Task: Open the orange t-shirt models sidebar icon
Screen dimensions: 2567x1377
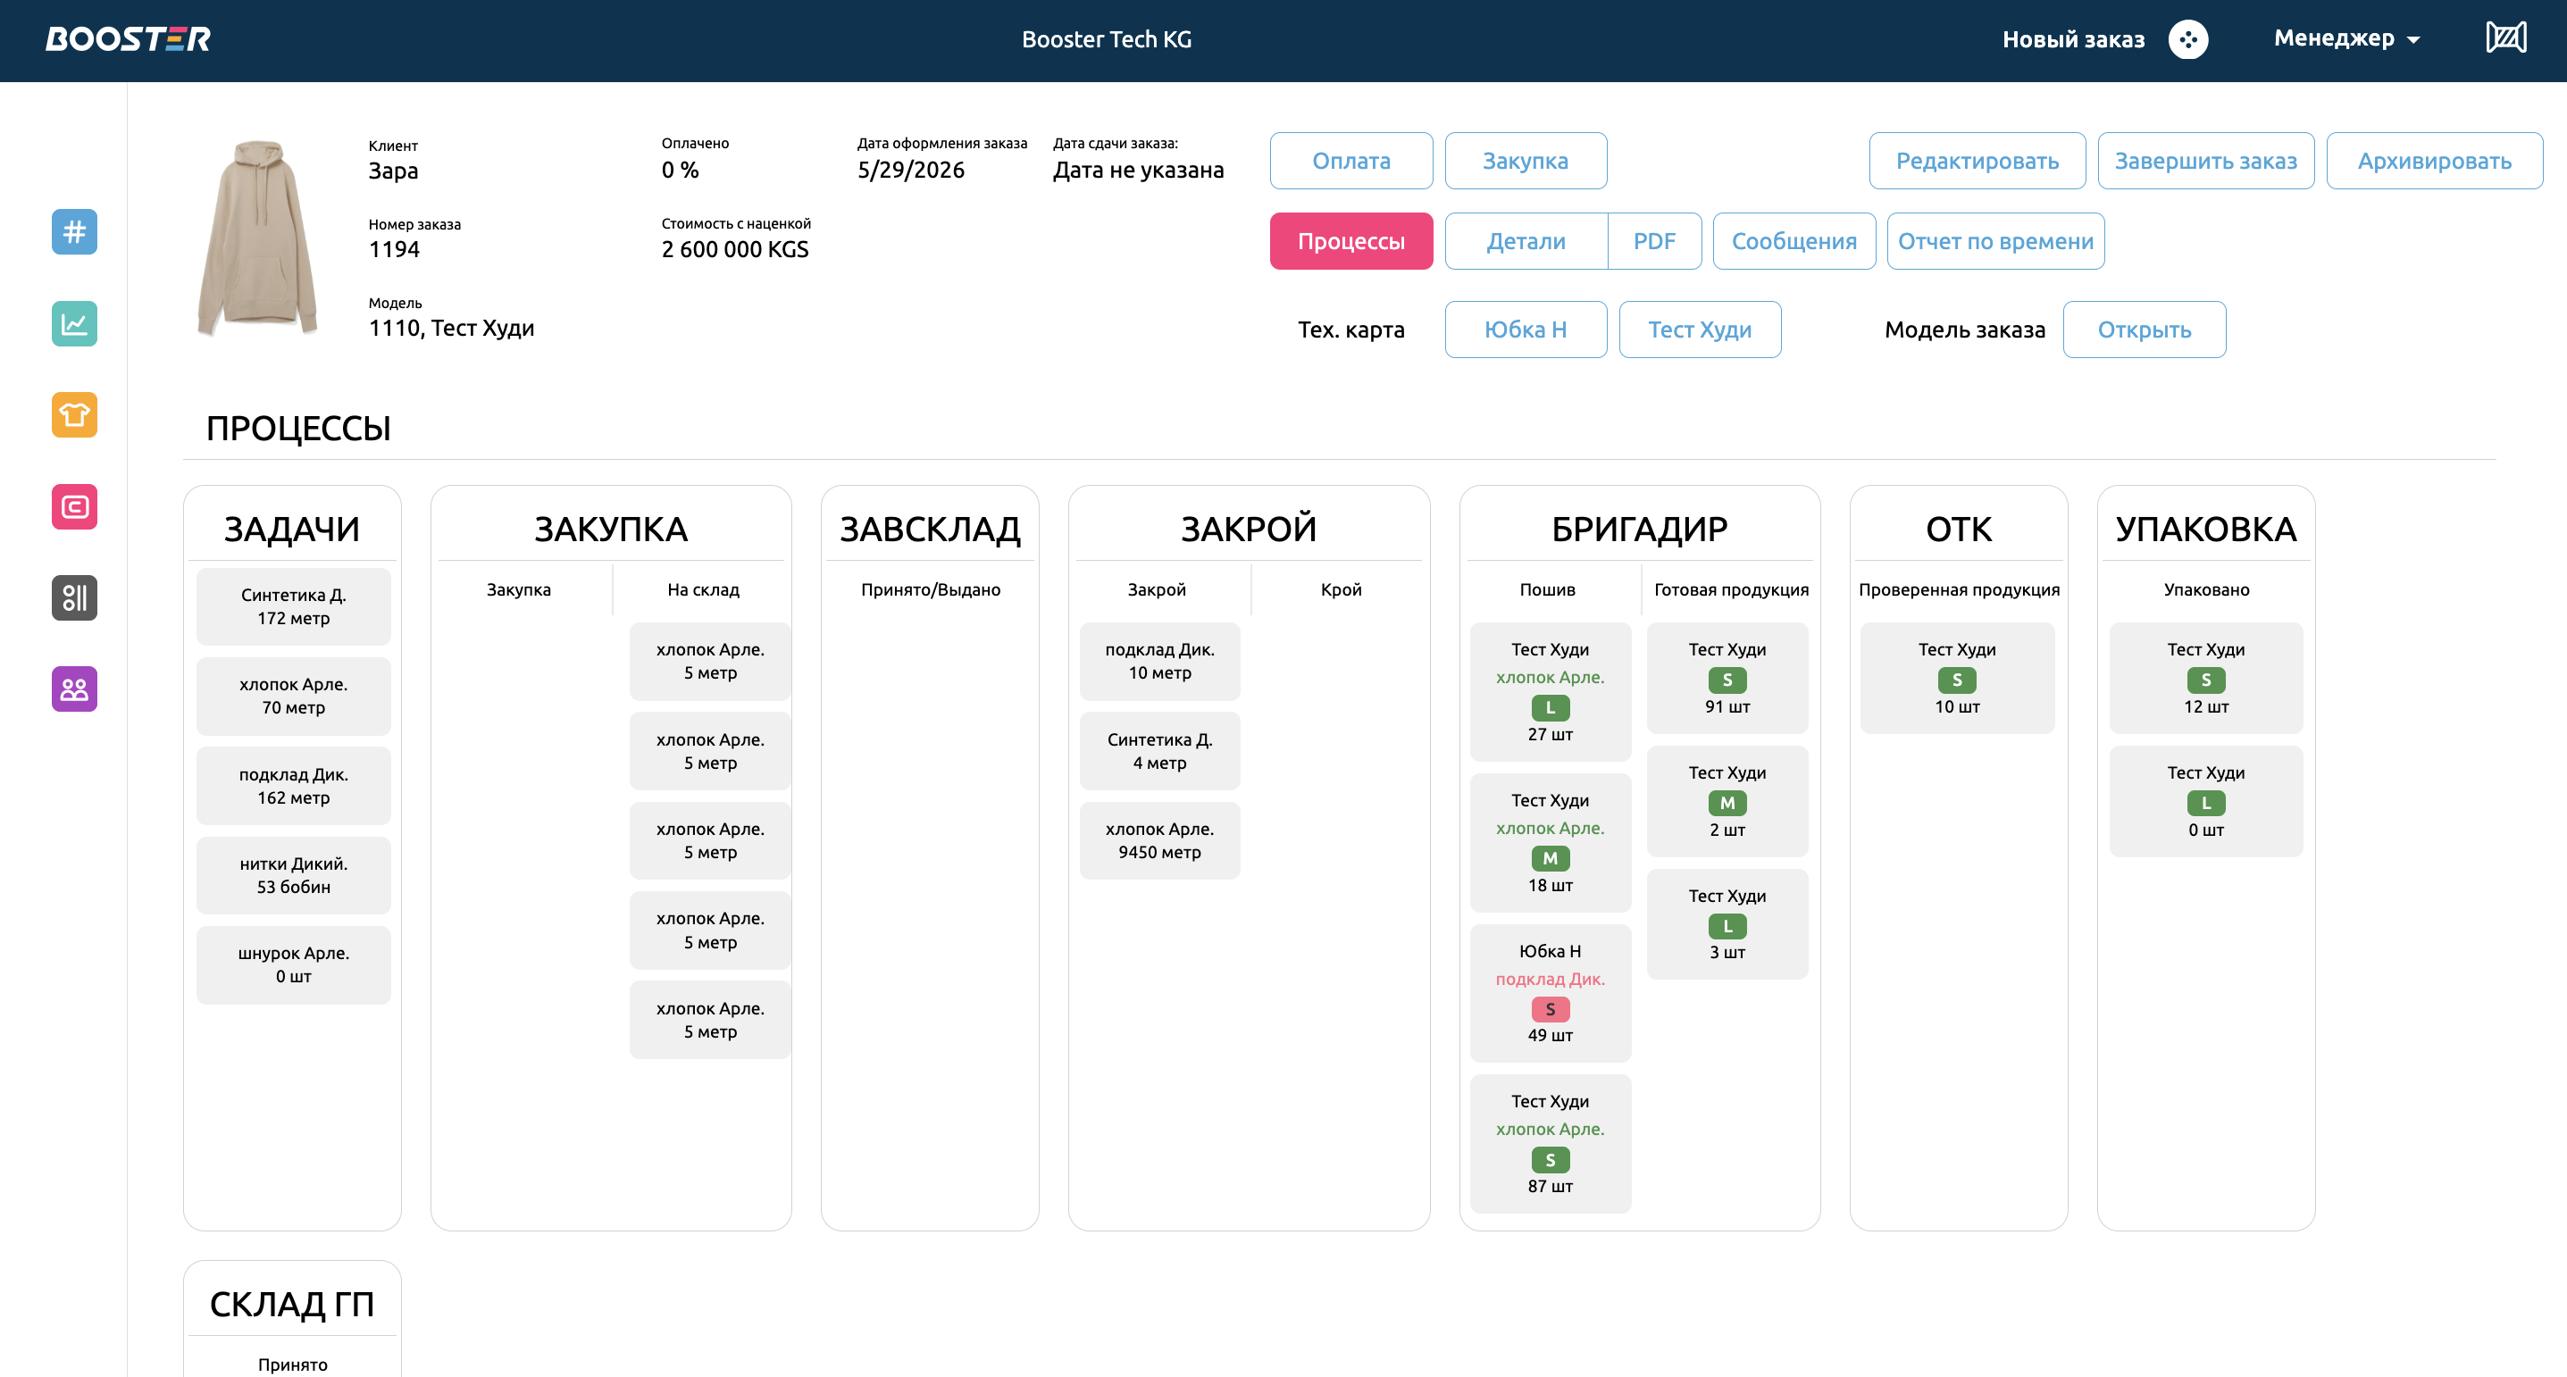Action: (x=75, y=414)
